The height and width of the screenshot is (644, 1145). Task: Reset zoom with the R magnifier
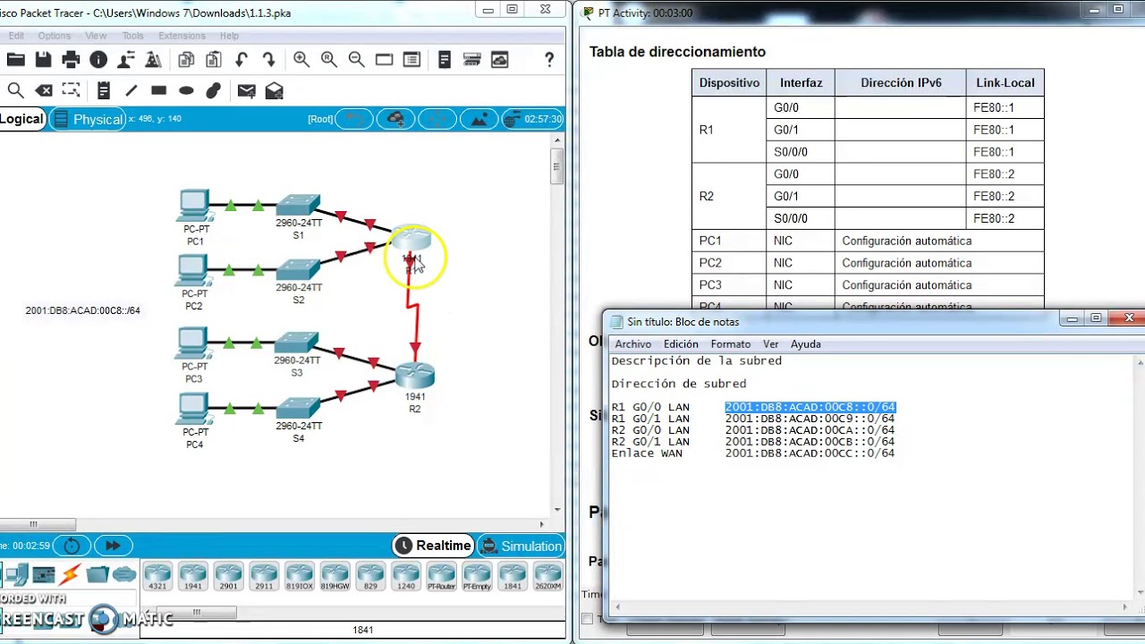(329, 60)
